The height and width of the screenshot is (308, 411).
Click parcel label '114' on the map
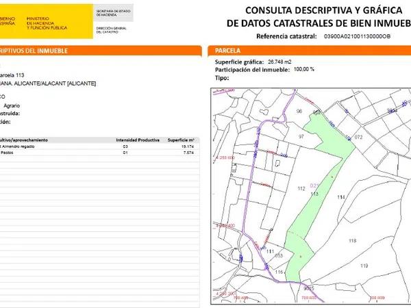341,197
